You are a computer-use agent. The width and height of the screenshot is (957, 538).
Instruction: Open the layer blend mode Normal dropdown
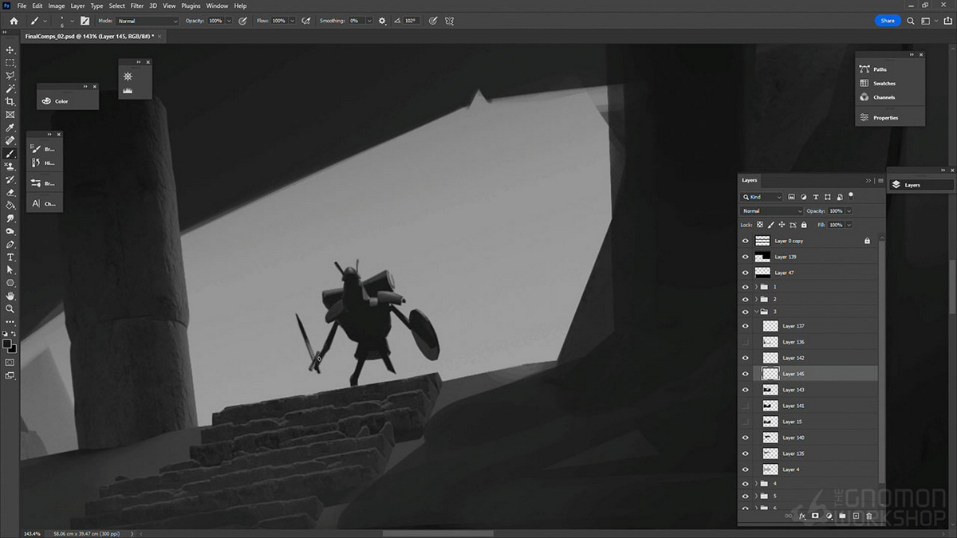click(771, 211)
